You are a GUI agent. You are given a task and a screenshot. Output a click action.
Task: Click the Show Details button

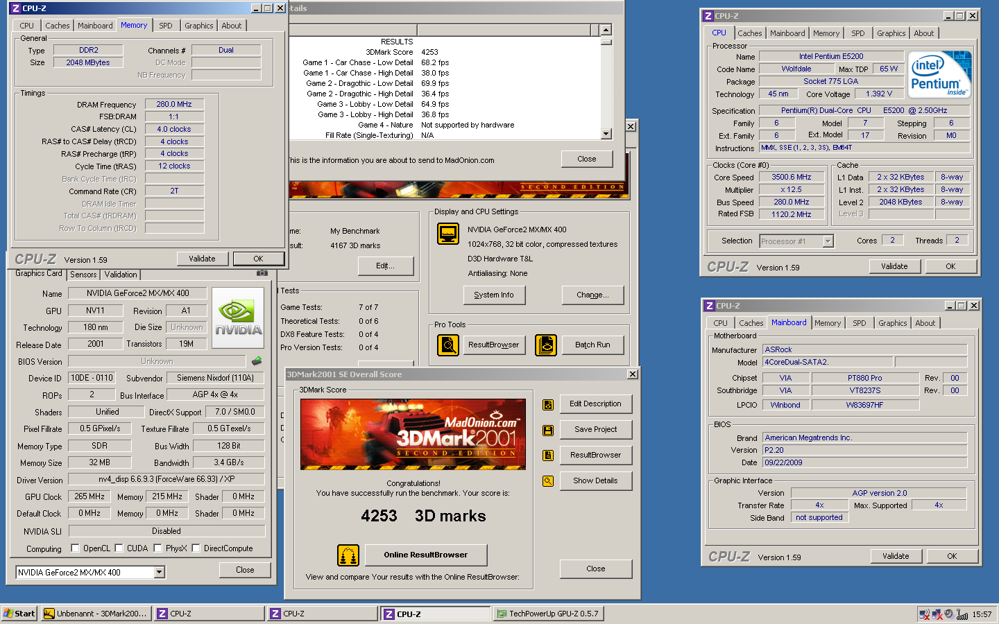click(595, 481)
